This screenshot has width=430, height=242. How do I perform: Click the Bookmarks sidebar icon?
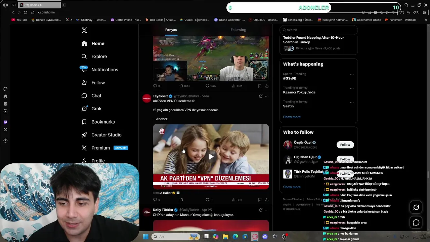(x=84, y=122)
